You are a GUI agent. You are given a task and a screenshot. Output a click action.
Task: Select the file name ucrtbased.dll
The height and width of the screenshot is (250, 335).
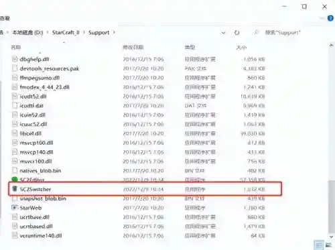point(36,227)
